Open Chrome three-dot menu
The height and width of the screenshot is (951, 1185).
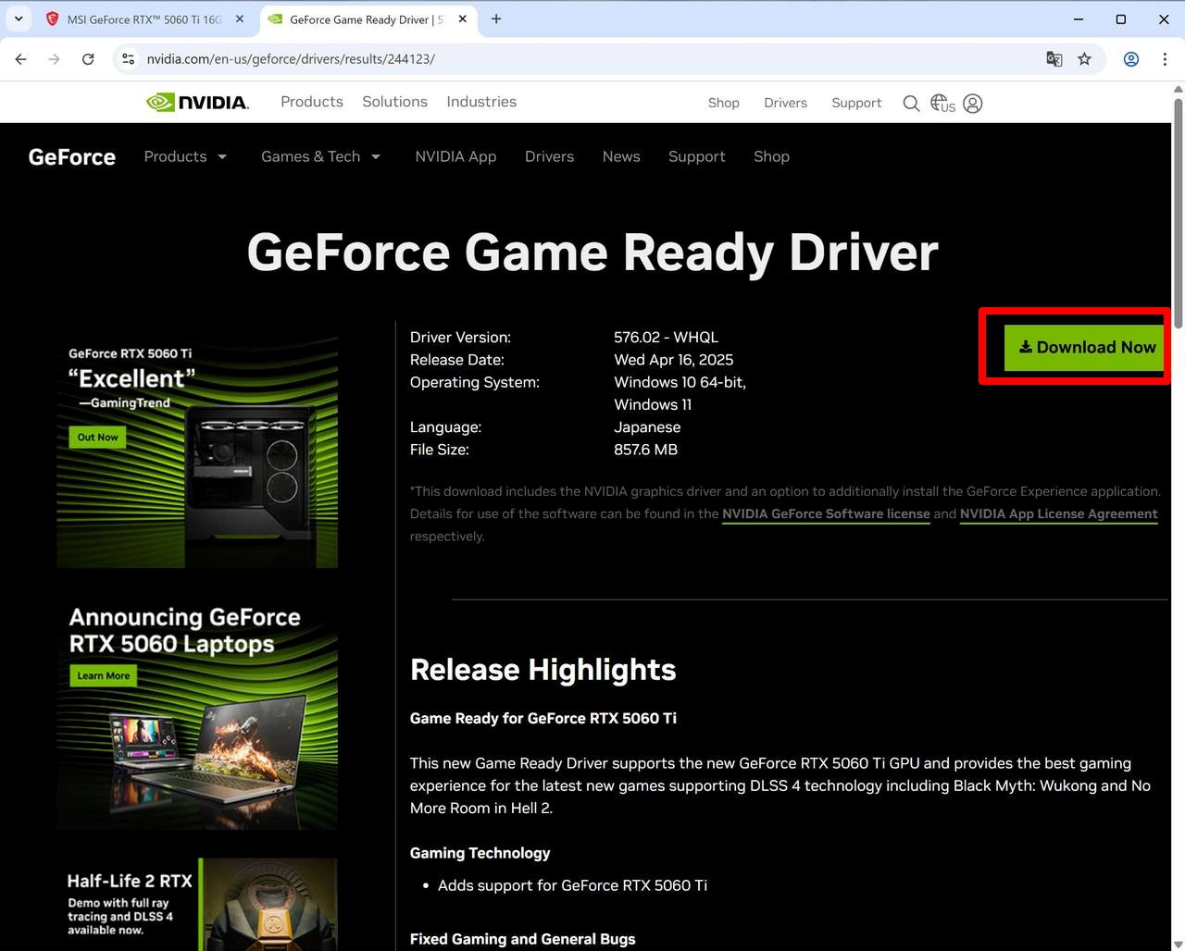[x=1165, y=59]
